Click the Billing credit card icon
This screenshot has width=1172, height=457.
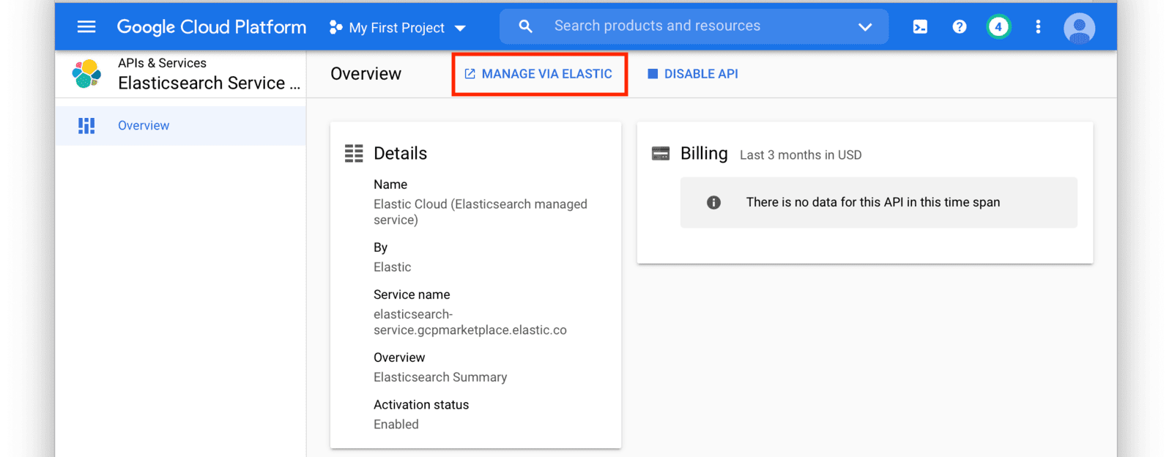tap(661, 154)
